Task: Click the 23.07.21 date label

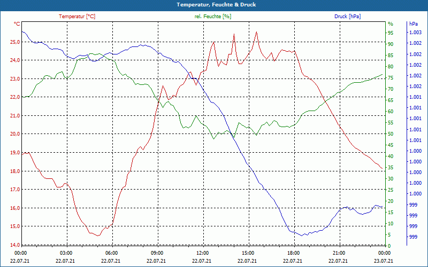Action: (x=384, y=261)
